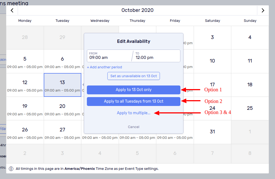This screenshot has width=275, height=179.
Task: Select Tuesday October 20 cell
Action: [63, 108]
